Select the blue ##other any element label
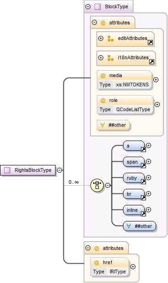Image resolution: width=168 pixels, height=283 pixels. [143, 226]
